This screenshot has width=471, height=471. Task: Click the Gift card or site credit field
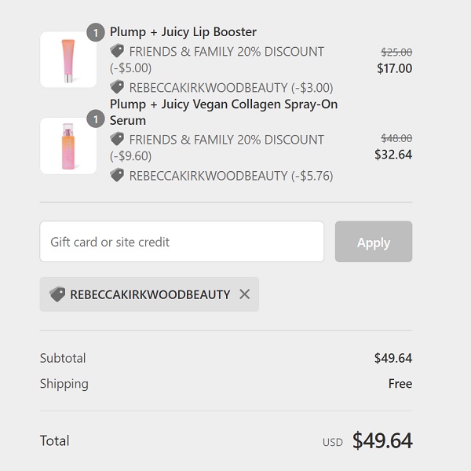[182, 242]
